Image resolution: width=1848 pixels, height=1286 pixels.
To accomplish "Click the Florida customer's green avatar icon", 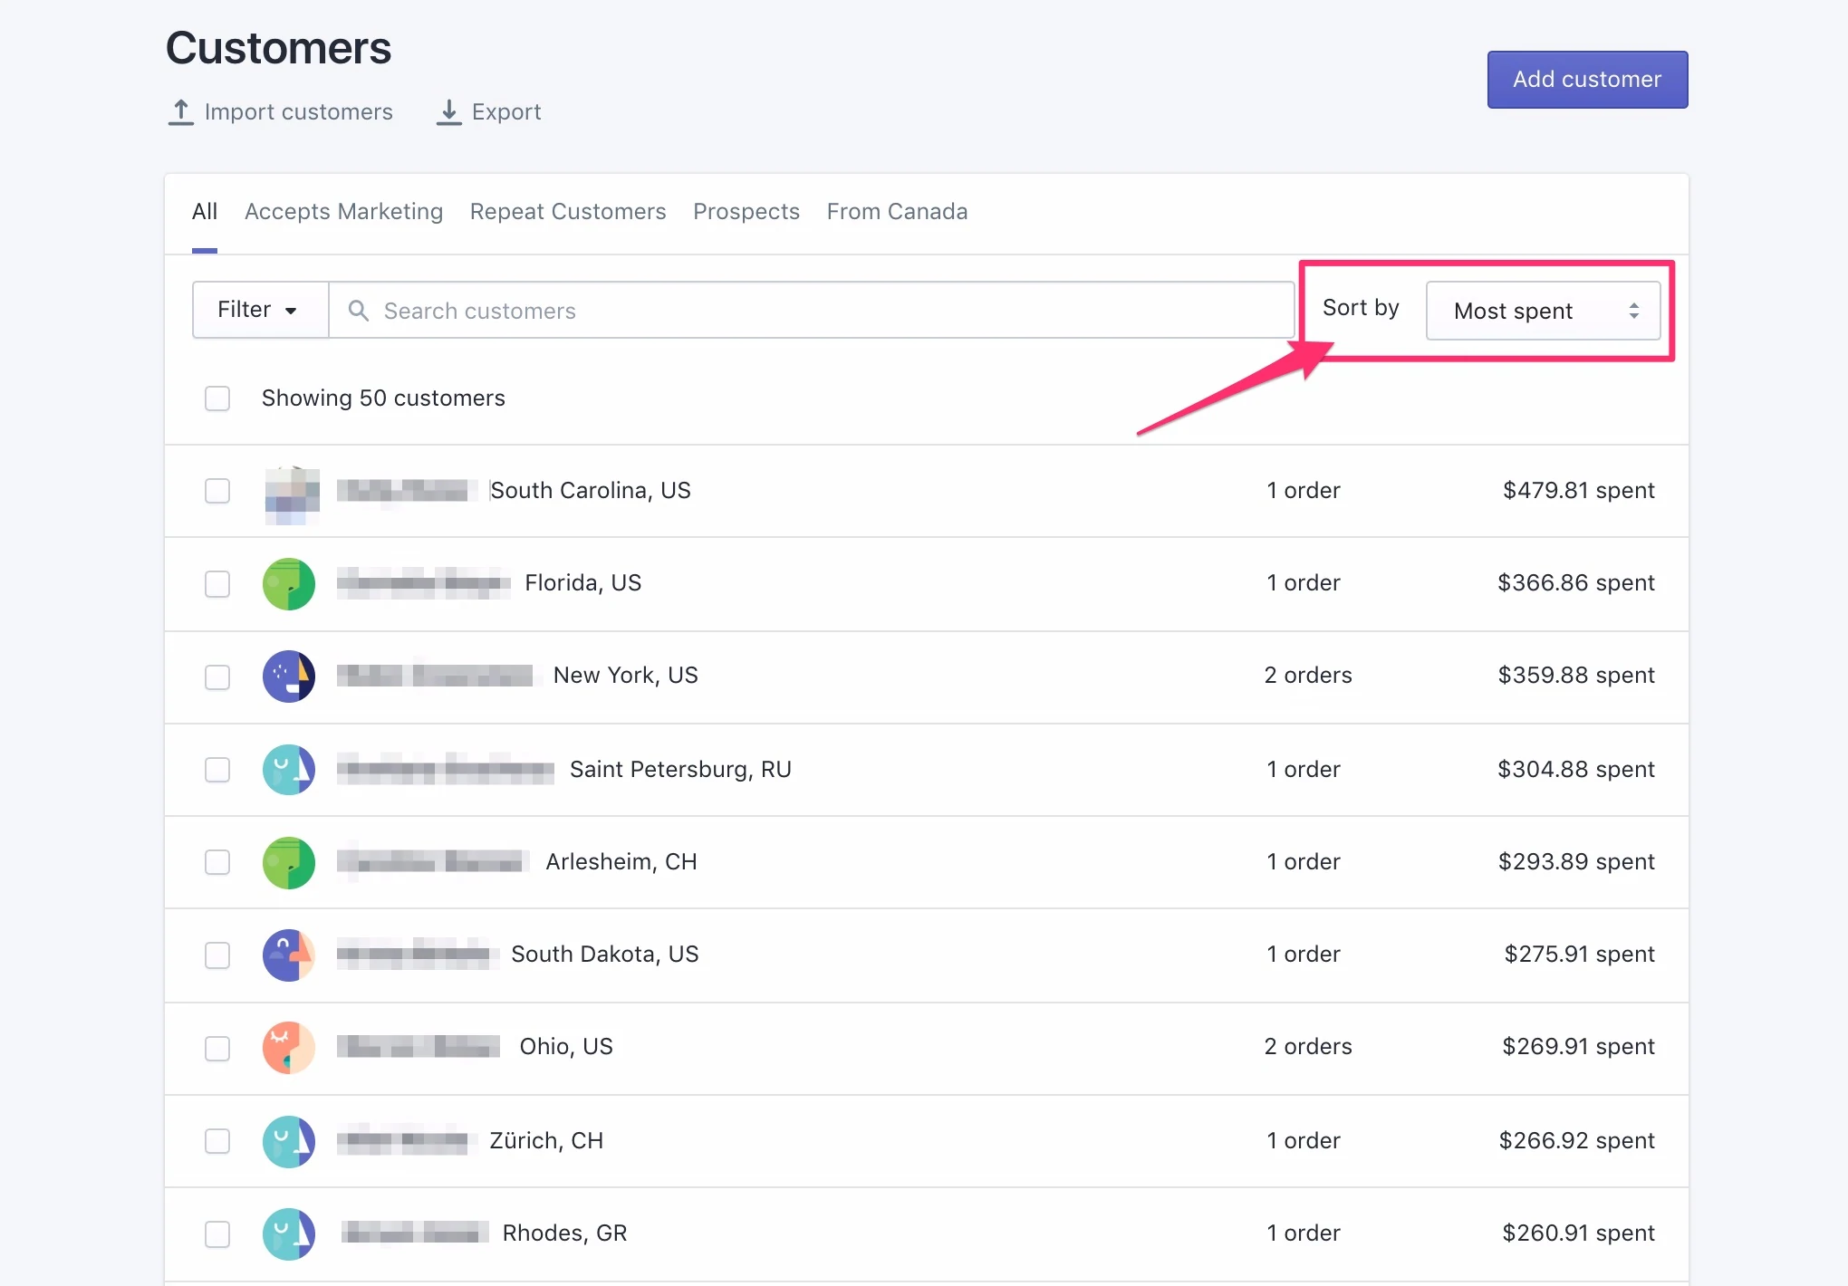I will (x=289, y=584).
